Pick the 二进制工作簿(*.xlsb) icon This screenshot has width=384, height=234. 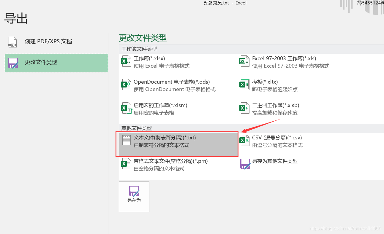click(x=244, y=108)
